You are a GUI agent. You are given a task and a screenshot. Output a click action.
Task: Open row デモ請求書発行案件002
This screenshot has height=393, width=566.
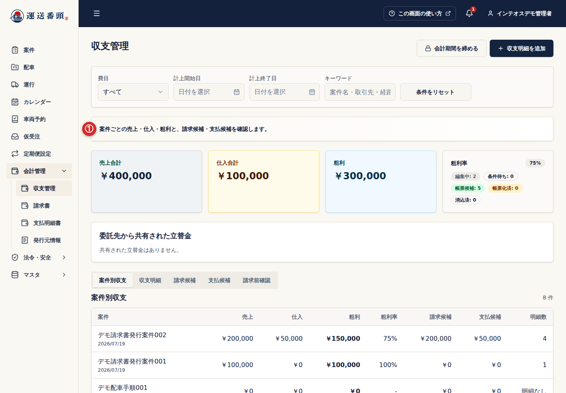[322, 339]
